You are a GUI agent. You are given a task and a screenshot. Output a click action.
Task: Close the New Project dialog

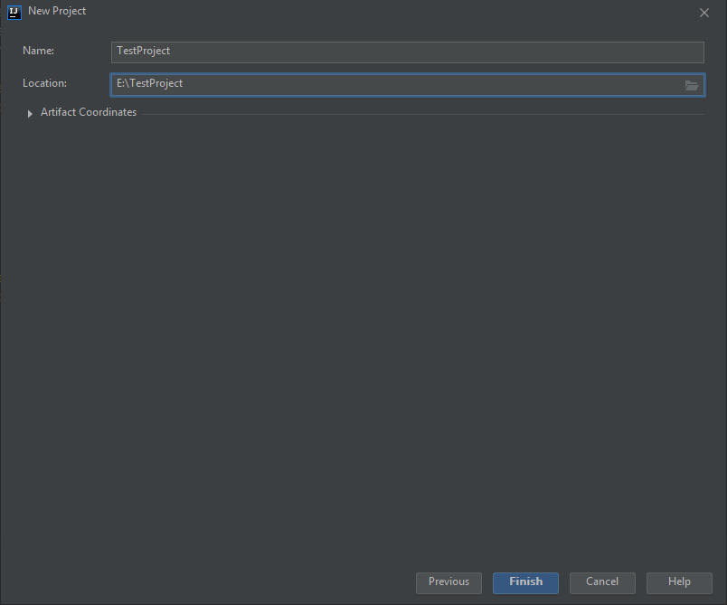(704, 13)
